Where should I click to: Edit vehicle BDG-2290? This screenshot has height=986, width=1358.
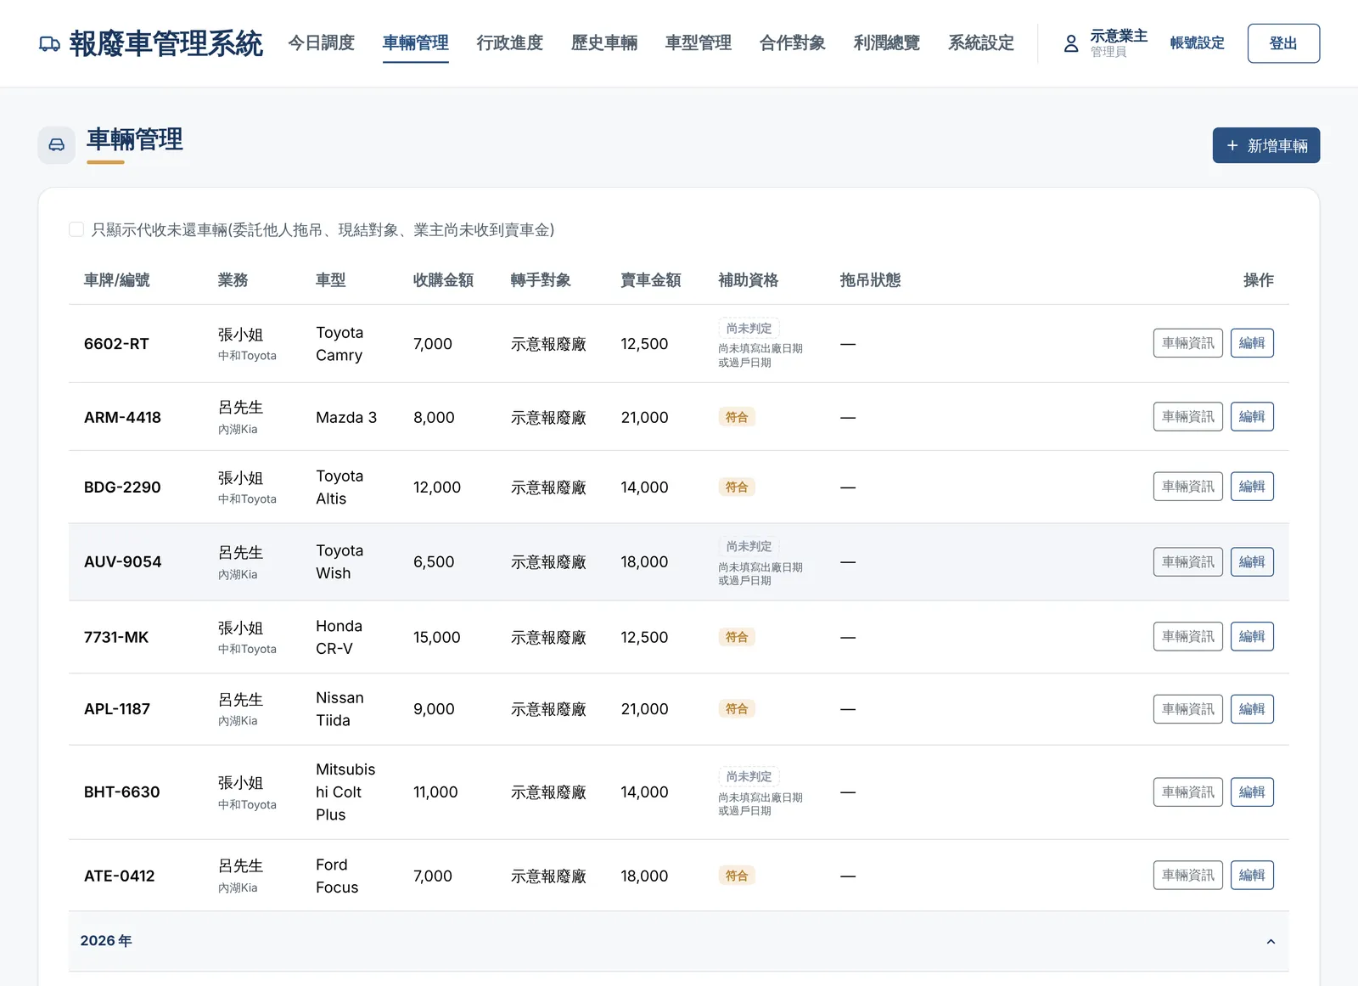[x=1252, y=487]
